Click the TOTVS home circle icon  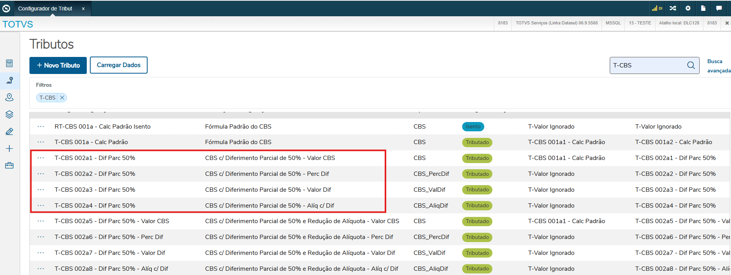pos(6,8)
